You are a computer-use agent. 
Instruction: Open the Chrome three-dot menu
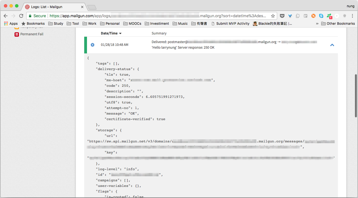[x=352, y=16]
